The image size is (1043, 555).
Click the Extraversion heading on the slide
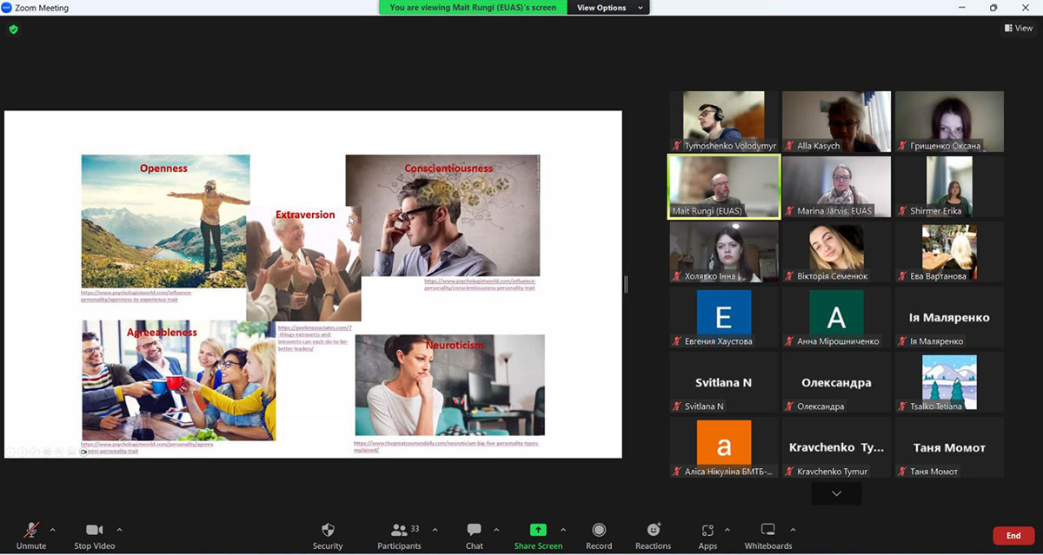pos(305,215)
